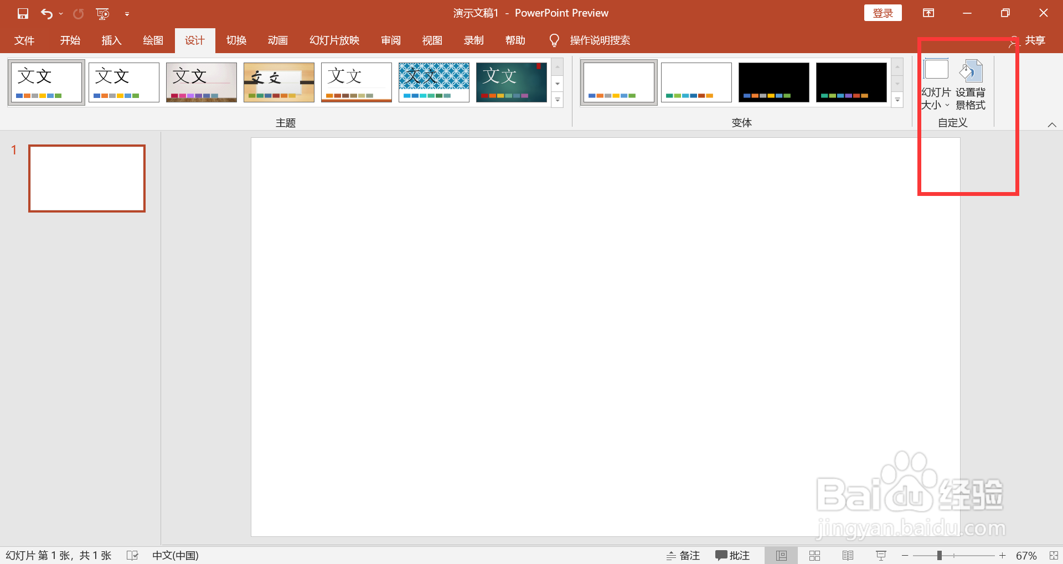Expand the variants gallery More arrow
This screenshot has height=564, width=1063.
coord(897,100)
